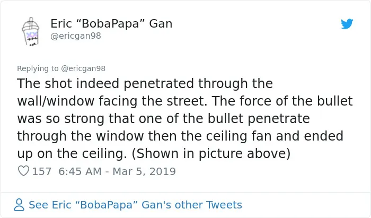
Task: Click the 157 likes count
Action: [x=42, y=171]
